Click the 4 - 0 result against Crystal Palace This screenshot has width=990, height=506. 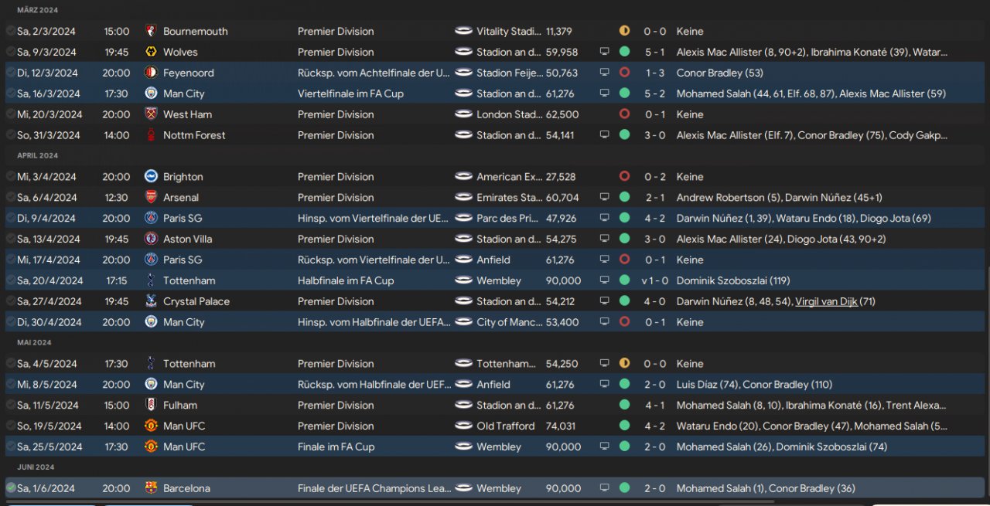click(x=654, y=301)
